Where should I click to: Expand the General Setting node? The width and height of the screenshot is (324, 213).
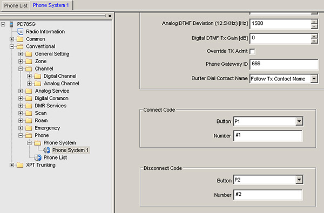point(21,54)
